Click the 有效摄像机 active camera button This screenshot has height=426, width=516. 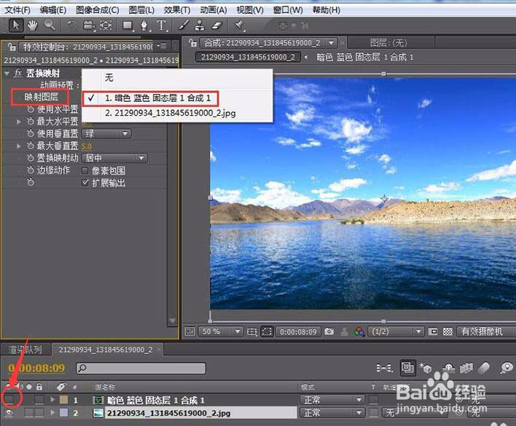coord(485,331)
